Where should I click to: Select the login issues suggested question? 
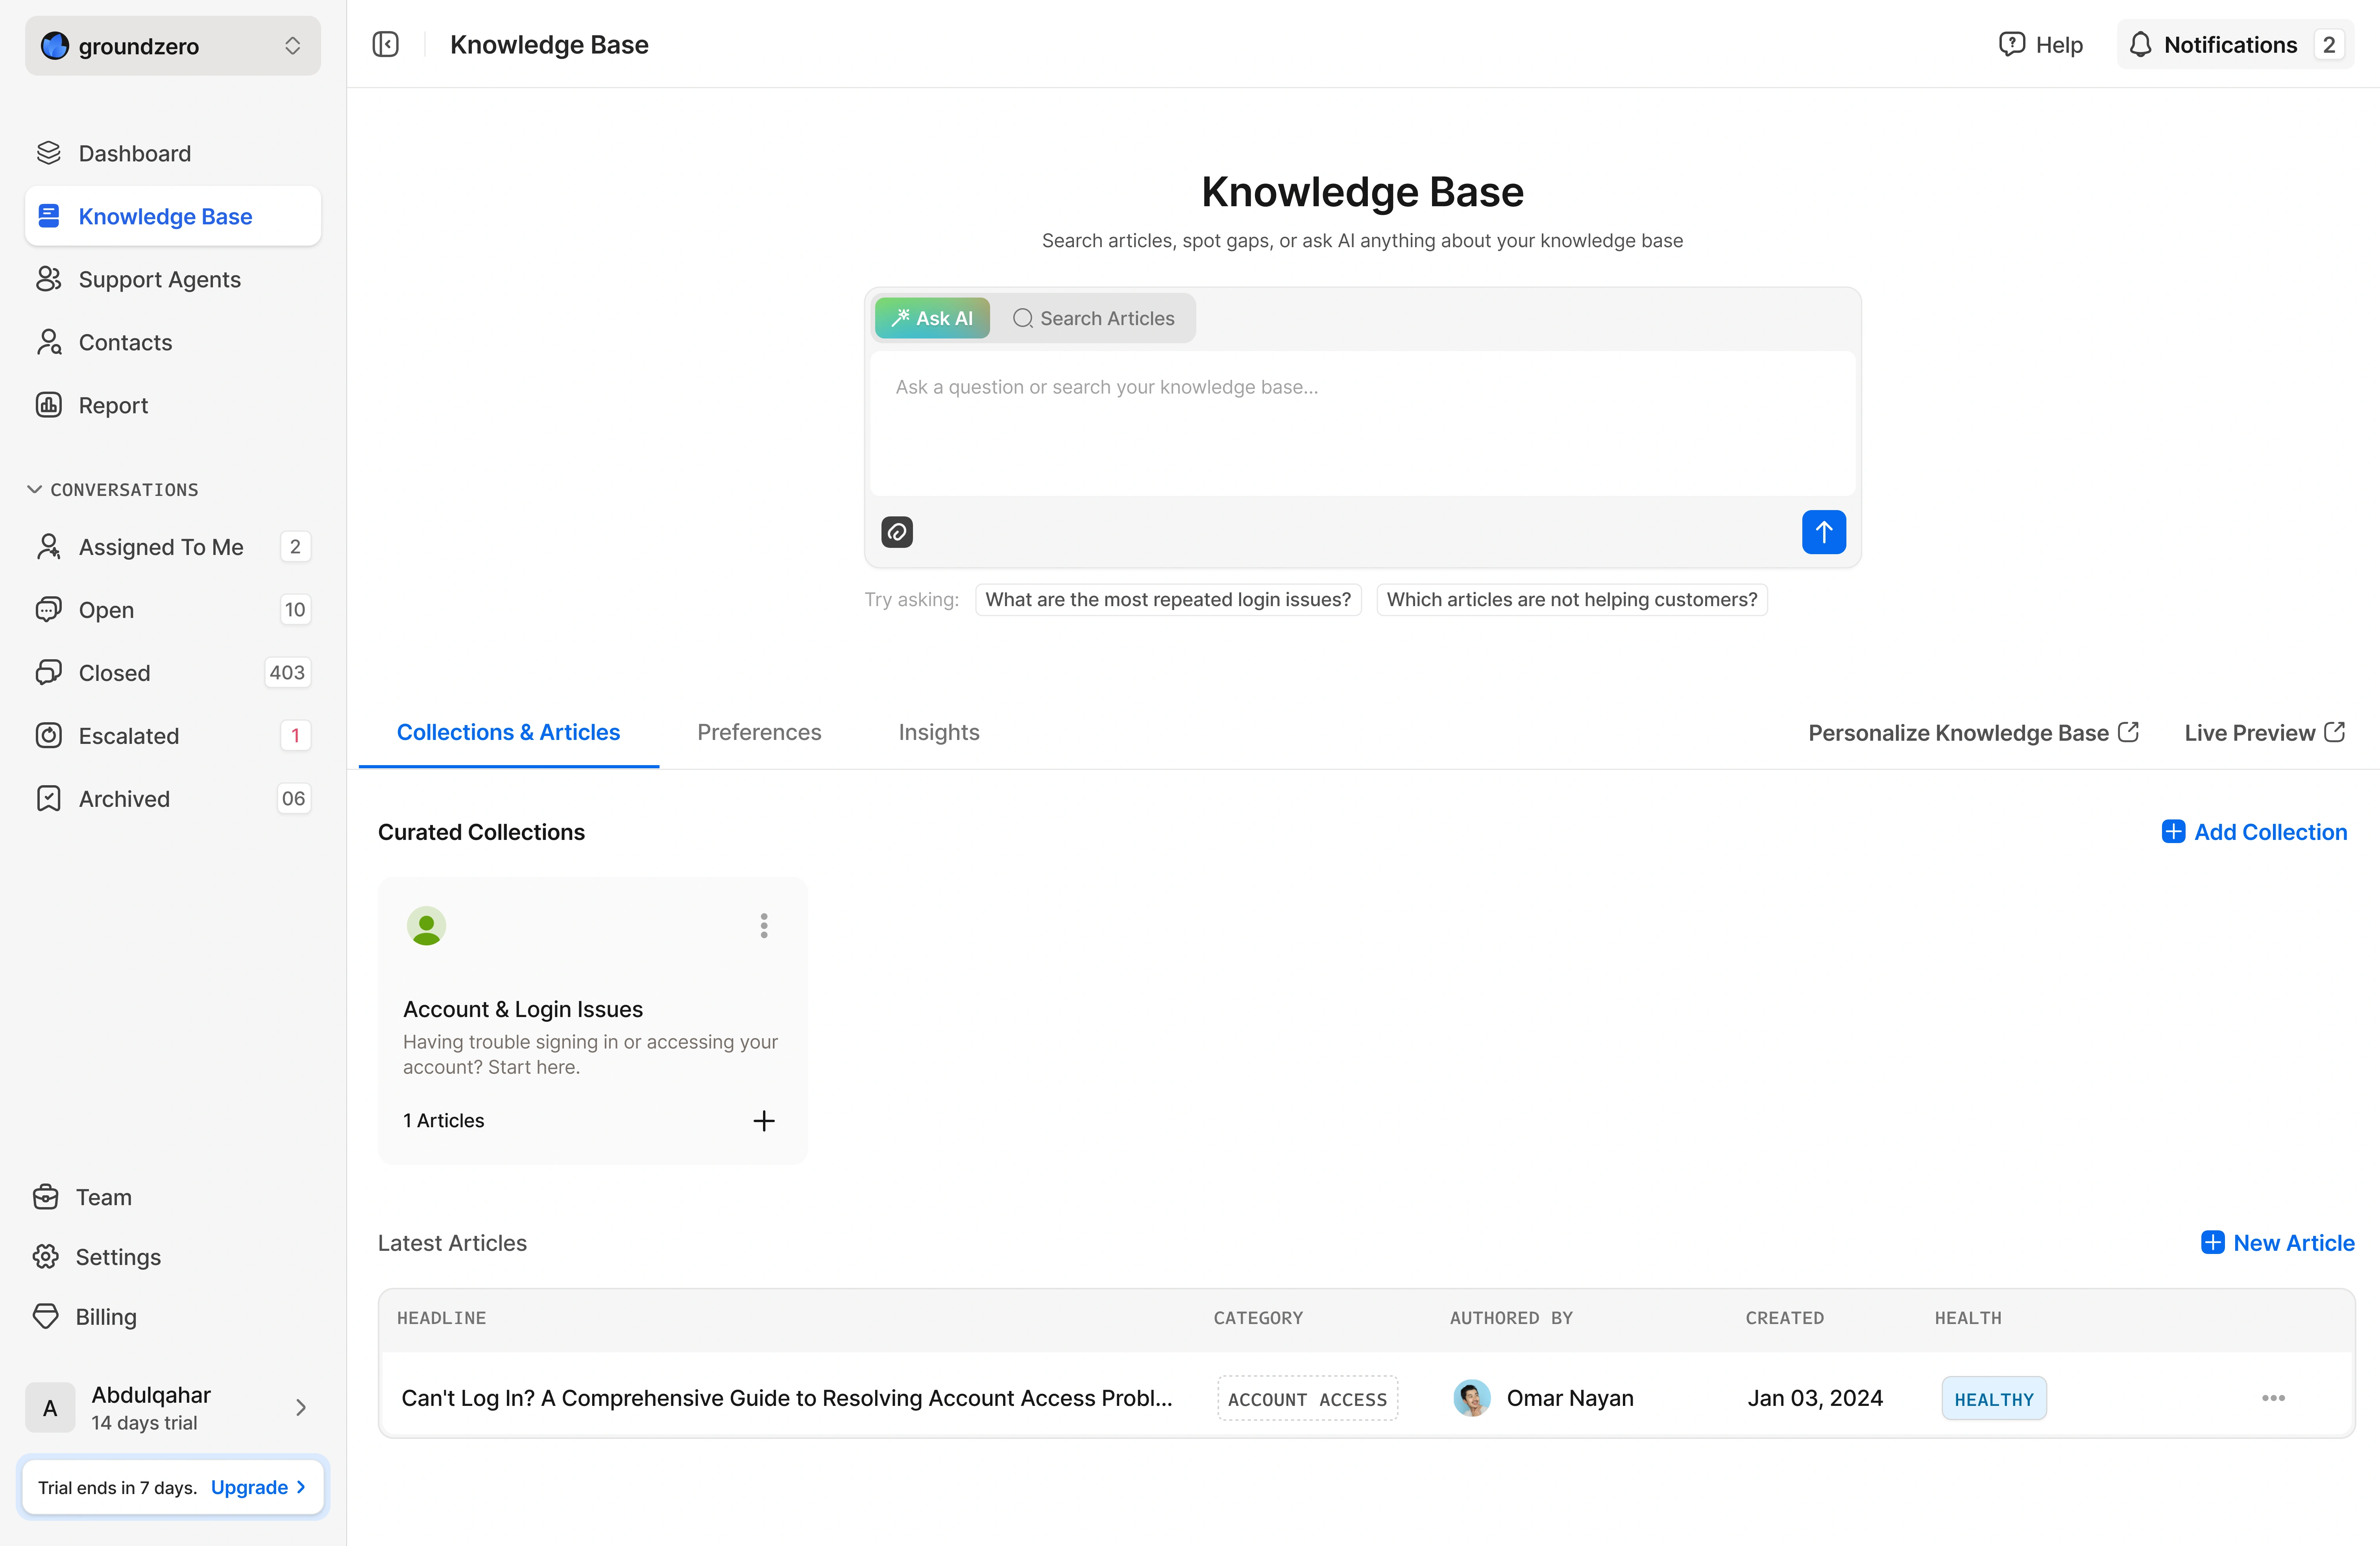click(1167, 599)
